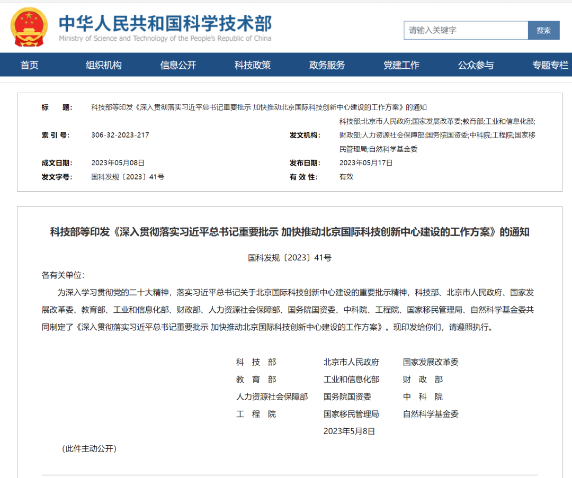Click the 请输入关键字 search field

(x=466, y=30)
